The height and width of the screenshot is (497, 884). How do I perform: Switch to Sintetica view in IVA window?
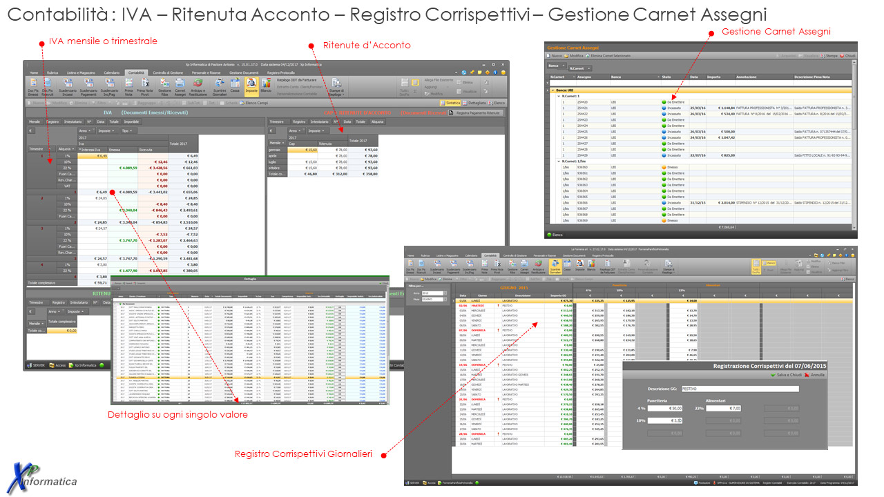tap(450, 103)
